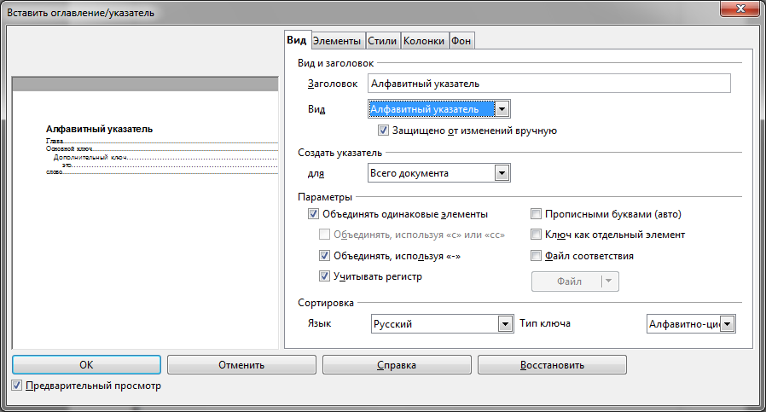Switch to the «Элементы» tab

337,40
